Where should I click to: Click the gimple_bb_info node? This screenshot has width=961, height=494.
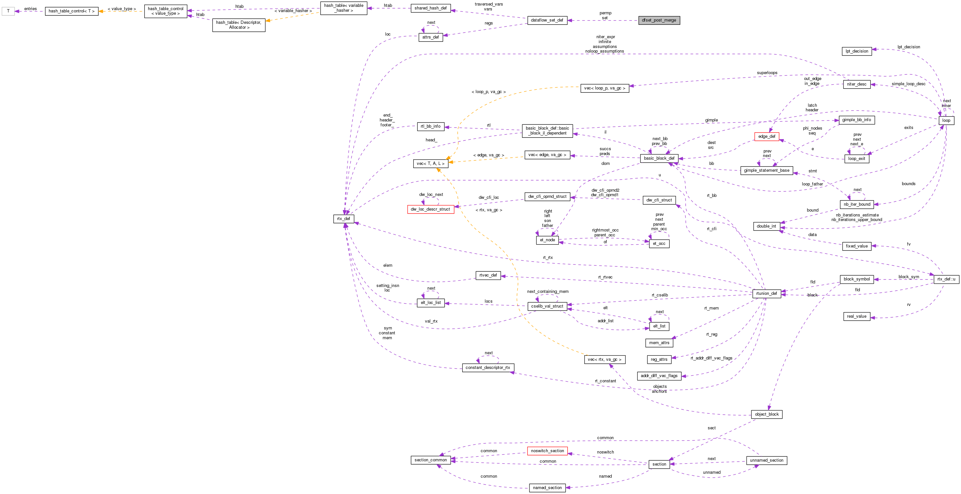[x=856, y=120]
